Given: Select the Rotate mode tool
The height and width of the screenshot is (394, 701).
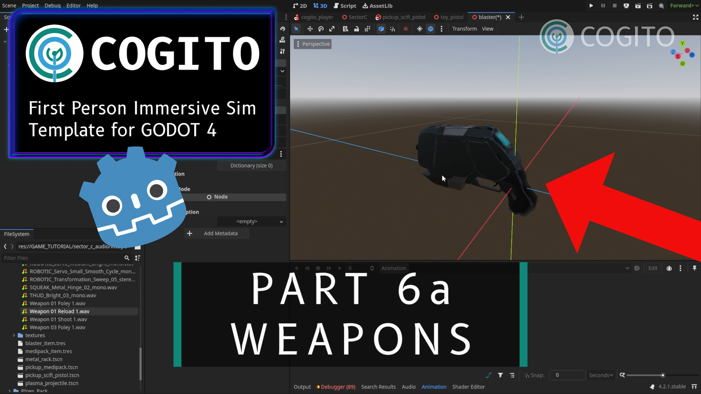Looking at the screenshot, I should (321, 29).
